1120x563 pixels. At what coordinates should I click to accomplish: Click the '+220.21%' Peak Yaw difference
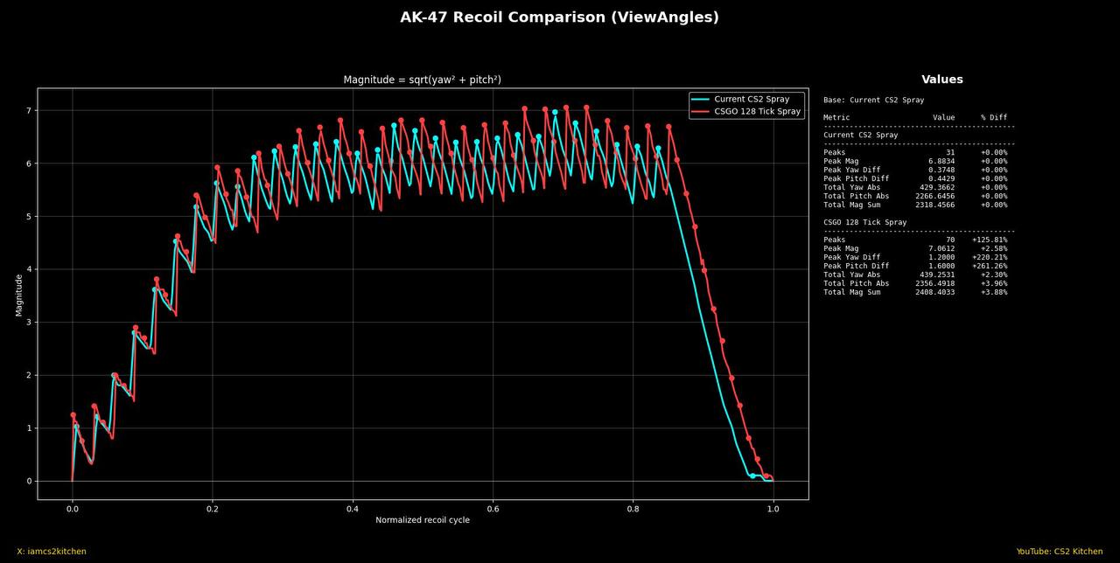click(x=990, y=257)
